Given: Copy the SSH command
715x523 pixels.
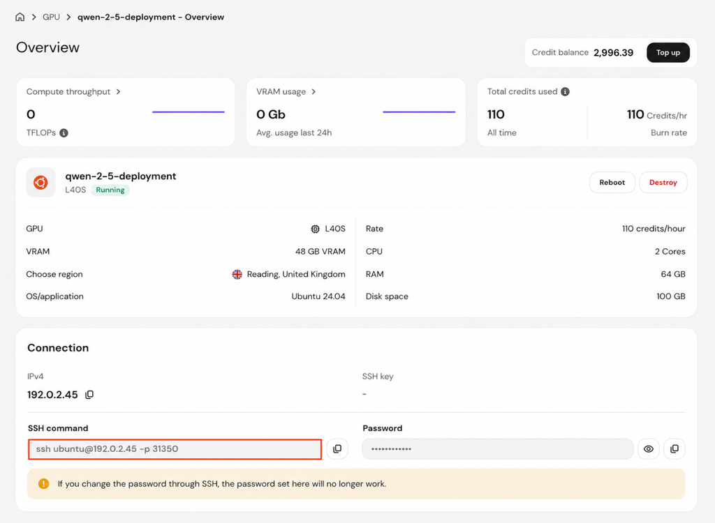Looking at the screenshot, I should (x=337, y=449).
